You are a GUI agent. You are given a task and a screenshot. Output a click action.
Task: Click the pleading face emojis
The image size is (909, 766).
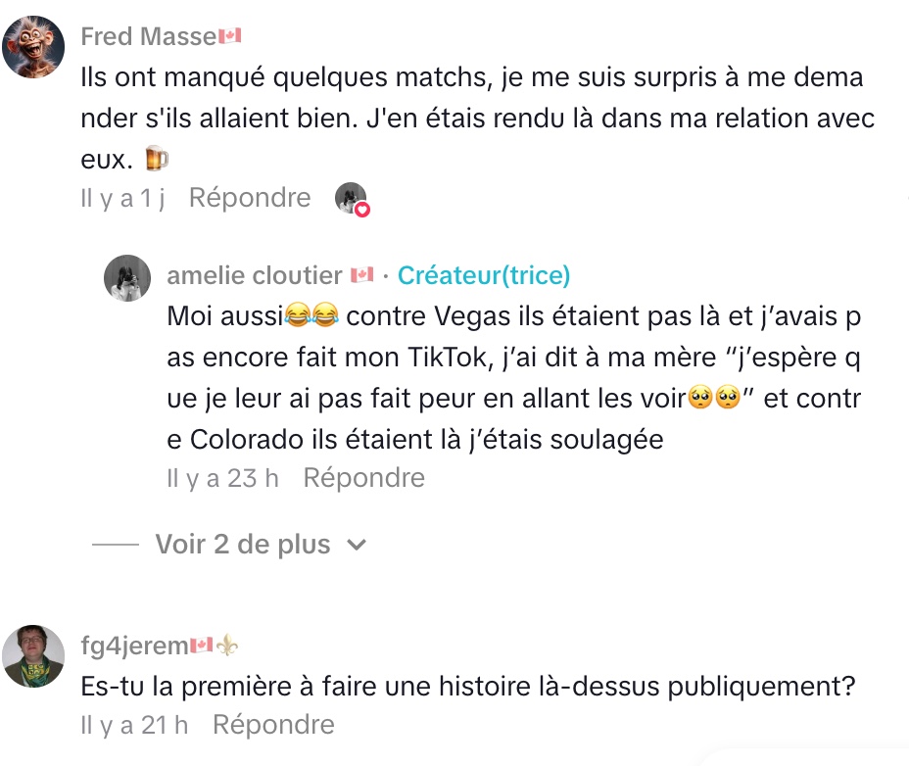coord(711,398)
